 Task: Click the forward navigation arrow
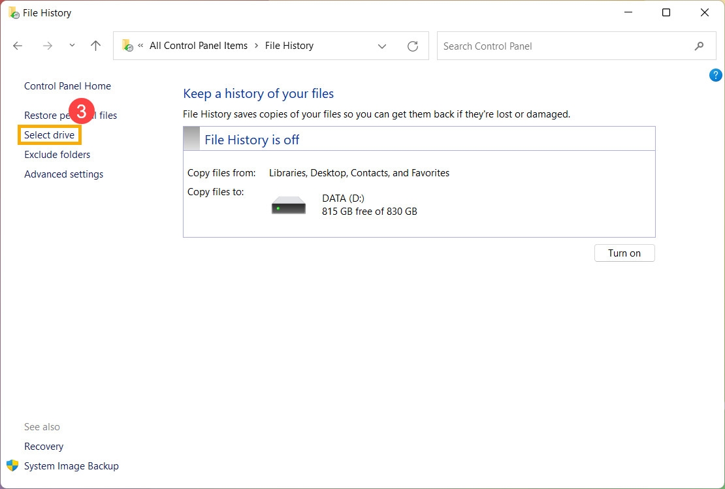click(x=47, y=46)
